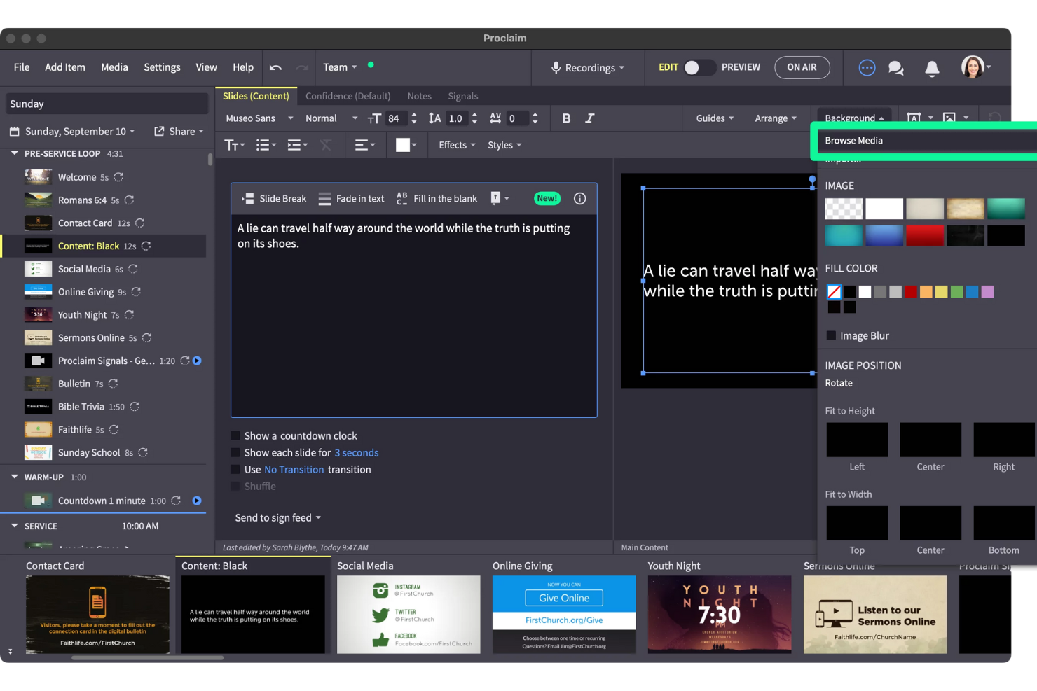Click the undo arrow icon

point(275,67)
